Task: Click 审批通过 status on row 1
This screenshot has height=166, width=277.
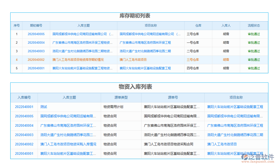Action: 253,34
